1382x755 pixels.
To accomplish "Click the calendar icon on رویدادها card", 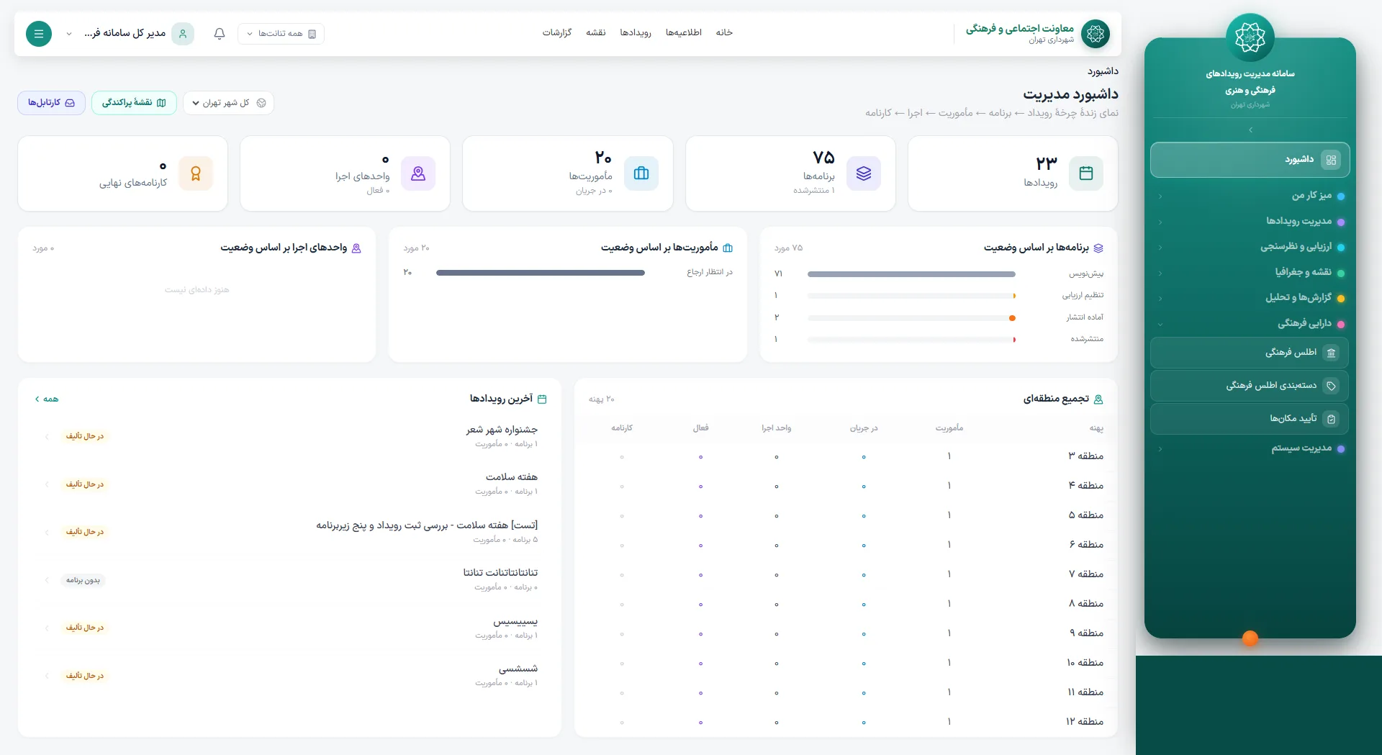I will pos(1086,173).
